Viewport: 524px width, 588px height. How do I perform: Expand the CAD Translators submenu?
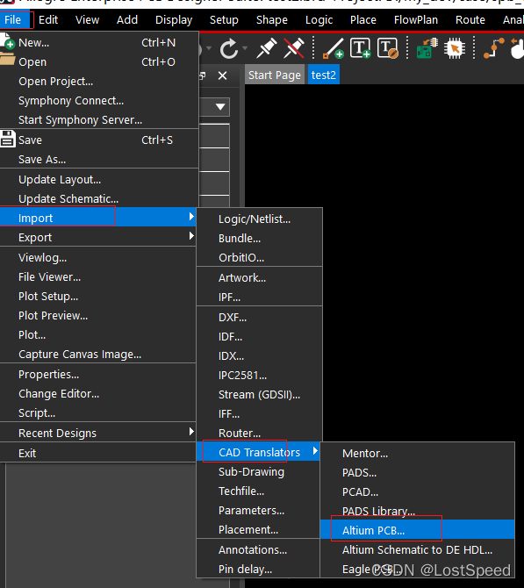pos(258,452)
